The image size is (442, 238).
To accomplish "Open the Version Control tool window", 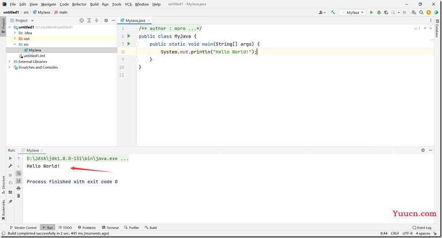I will (23, 228).
